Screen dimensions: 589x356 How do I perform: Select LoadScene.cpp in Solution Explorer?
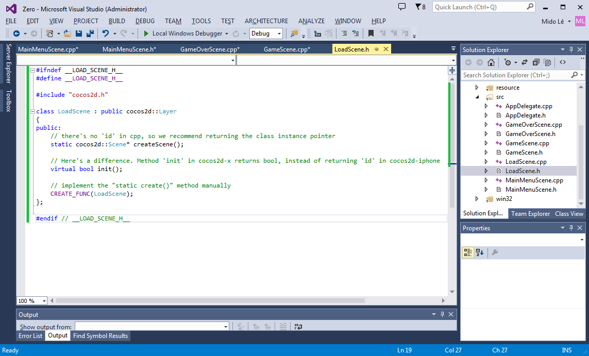coord(526,161)
